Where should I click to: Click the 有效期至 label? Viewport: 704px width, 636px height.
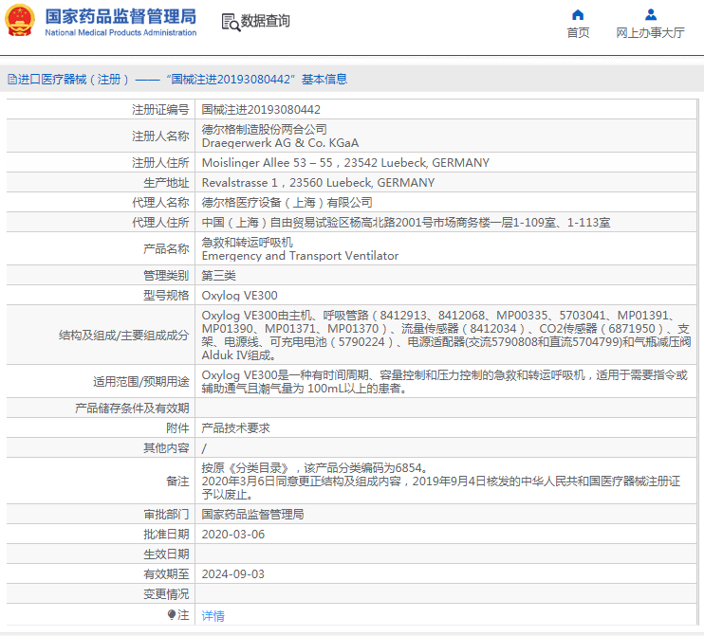click(x=166, y=574)
